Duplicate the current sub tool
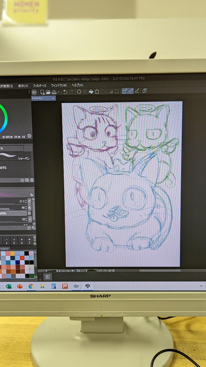Viewport: 206px width, 367px height. pos(27,180)
